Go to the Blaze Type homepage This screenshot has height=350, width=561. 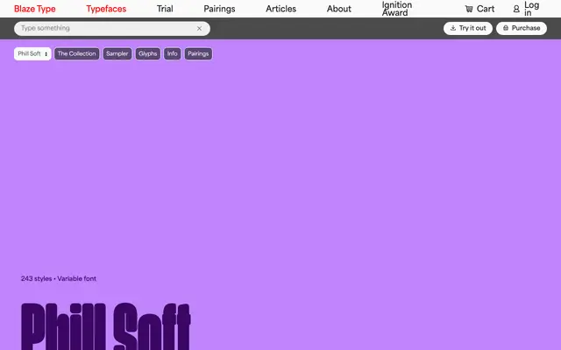35,9
